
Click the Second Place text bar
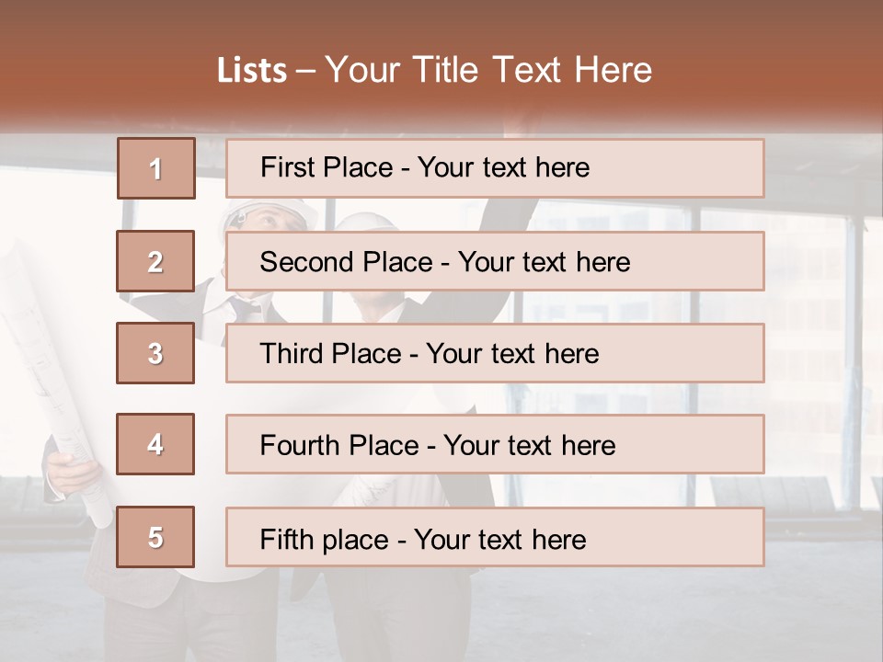[x=495, y=261]
